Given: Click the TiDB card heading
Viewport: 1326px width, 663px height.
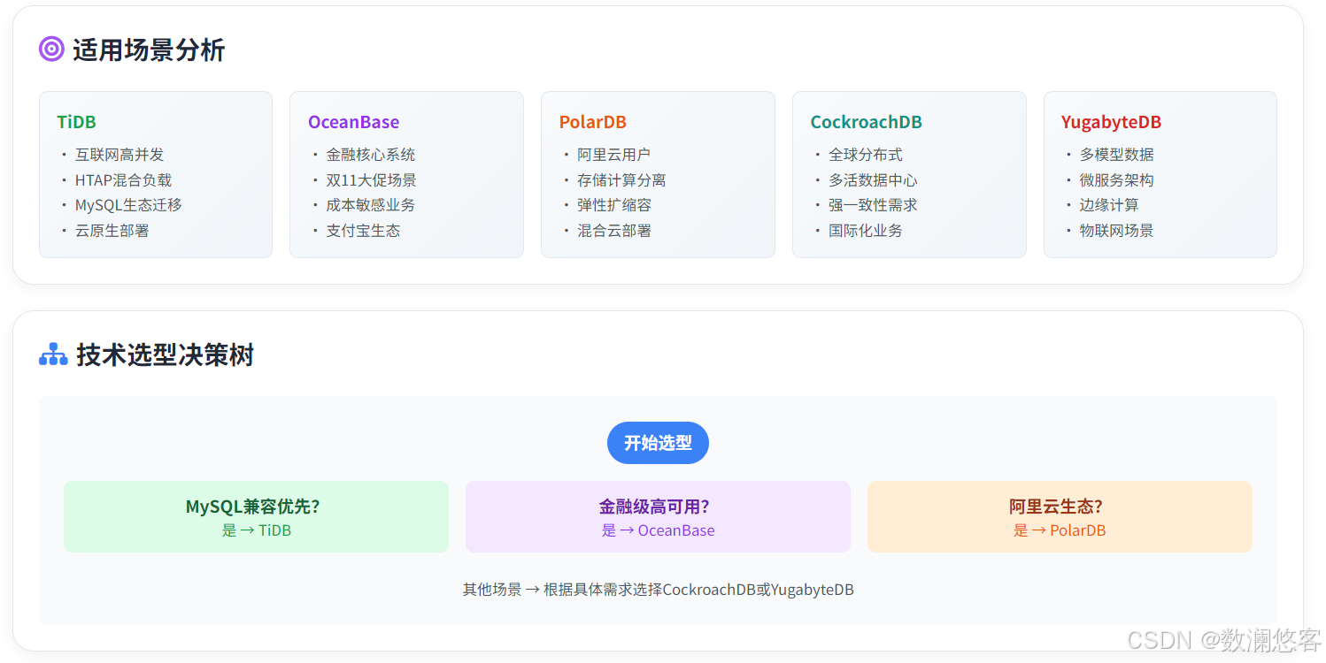Looking at the screenshot, I should (x=77, y=122).
